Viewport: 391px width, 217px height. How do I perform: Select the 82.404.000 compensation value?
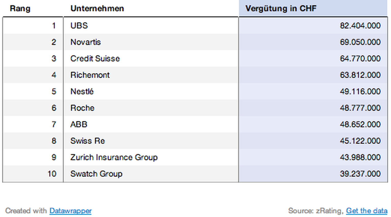[360, 26]
